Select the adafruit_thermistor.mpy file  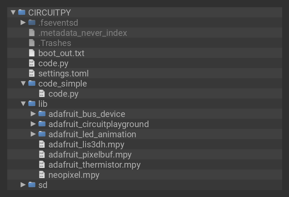pyautogui.click(x=94, y=164)
